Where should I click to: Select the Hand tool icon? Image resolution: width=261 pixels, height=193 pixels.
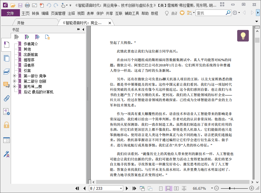63,5
